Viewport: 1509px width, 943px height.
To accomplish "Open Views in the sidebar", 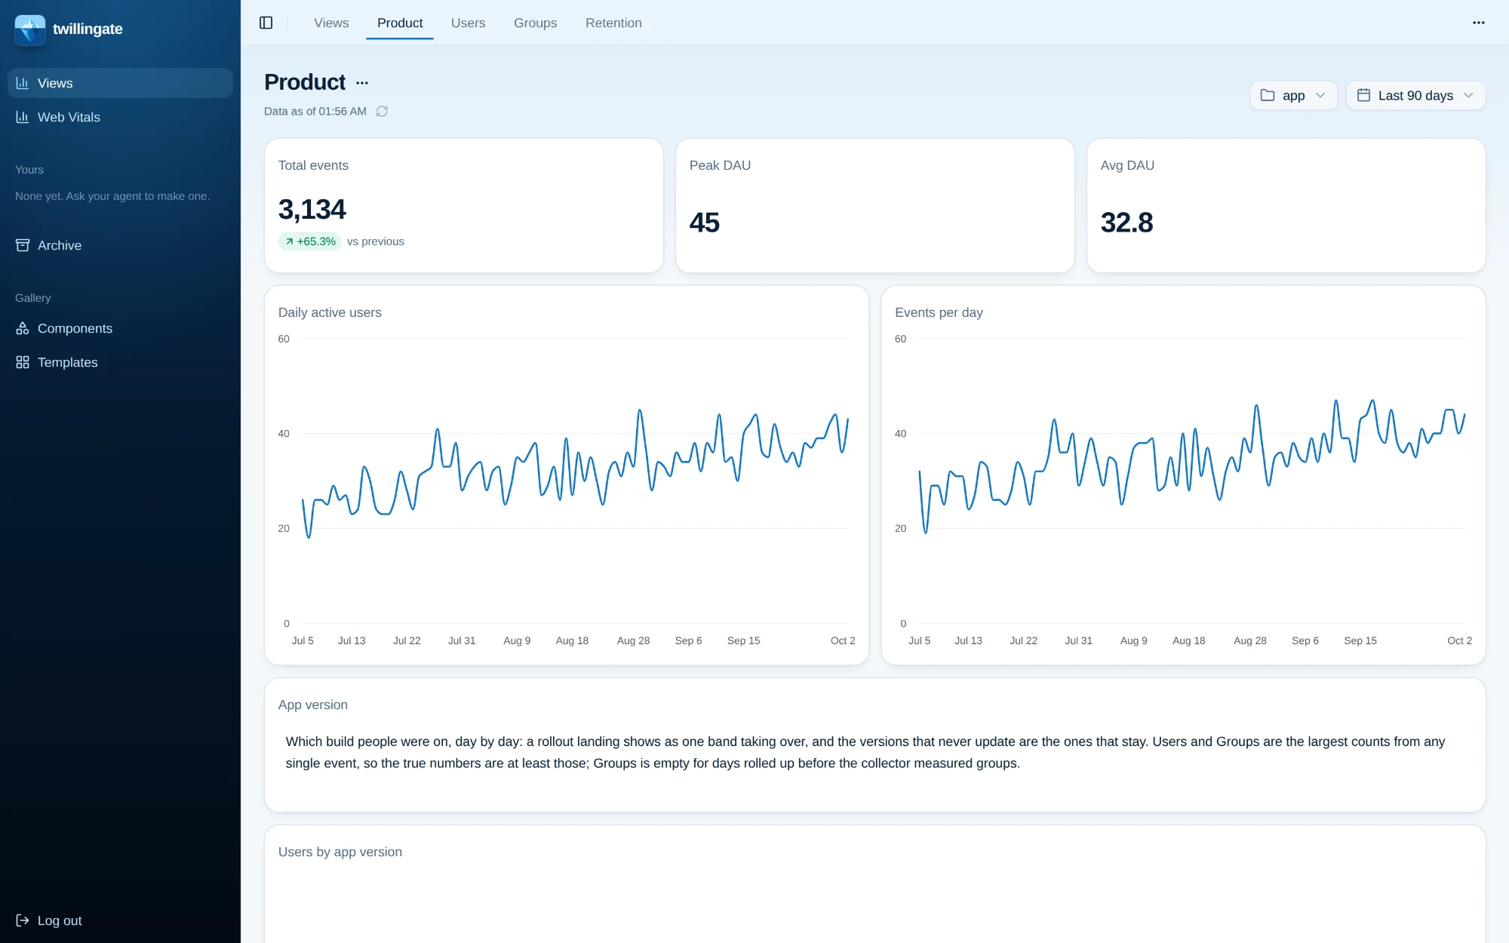I will click(x=120, y=83).
